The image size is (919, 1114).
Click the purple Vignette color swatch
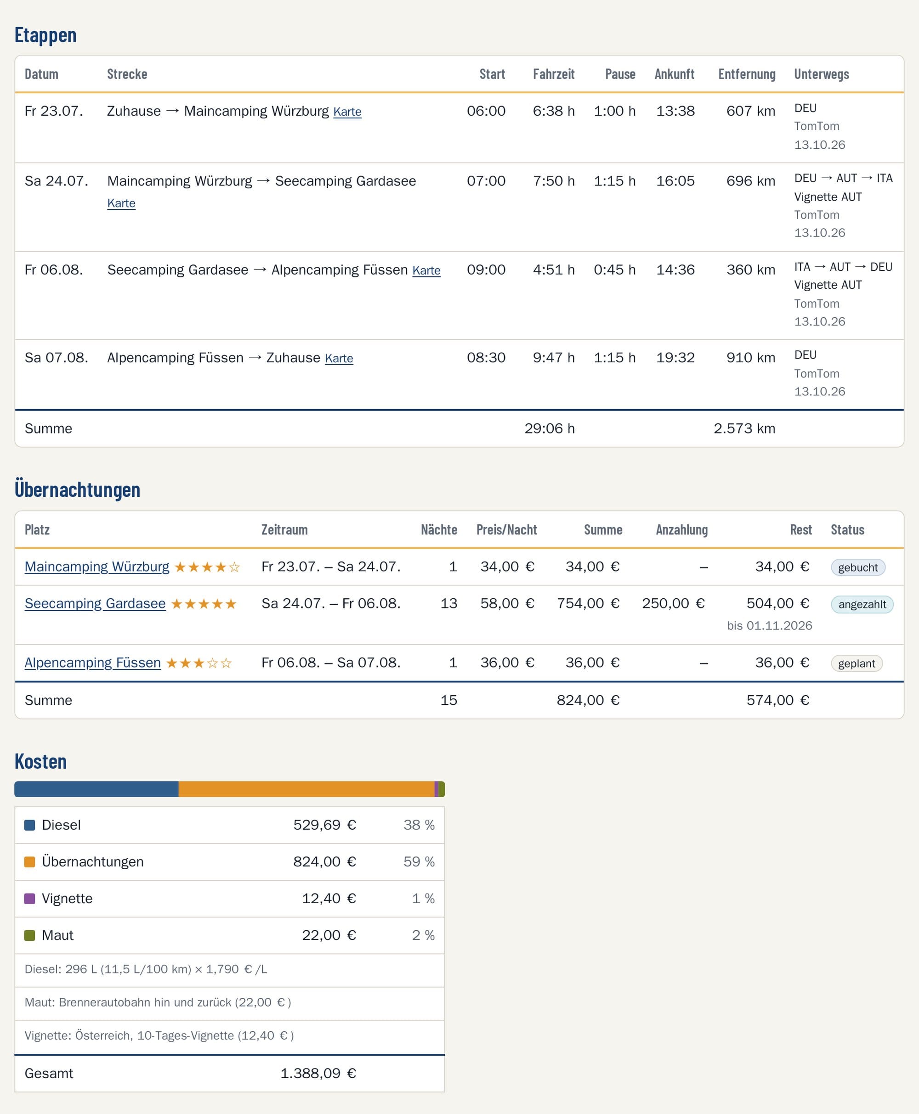coord(30,899)
